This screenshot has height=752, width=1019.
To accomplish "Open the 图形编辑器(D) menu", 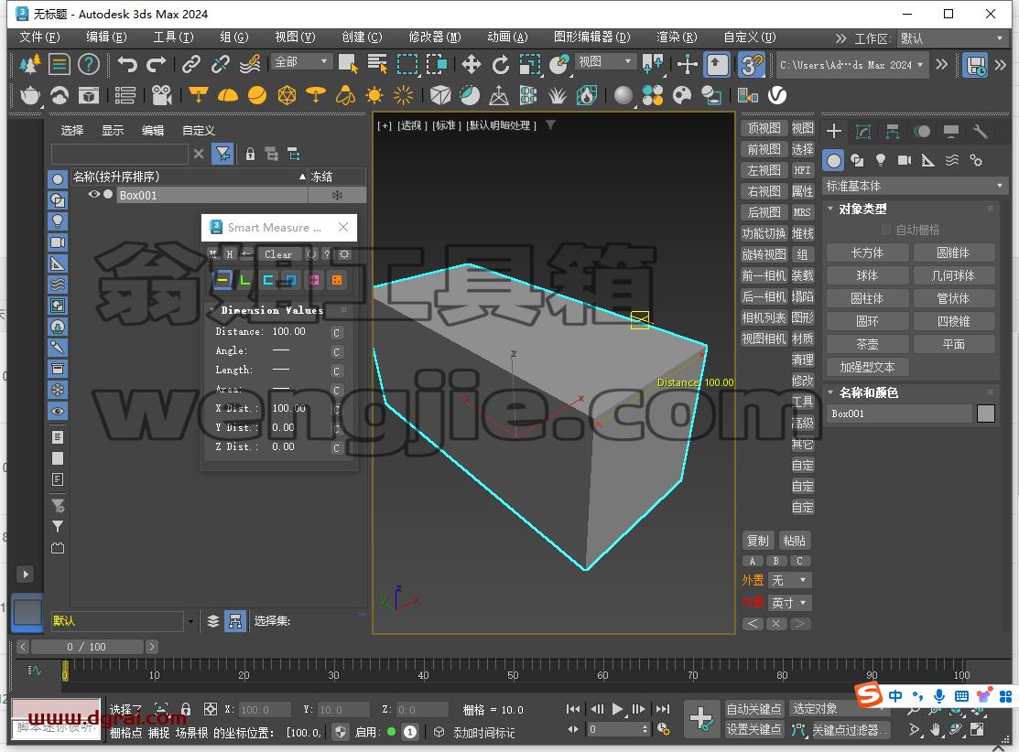I will (x=592, y=37).
